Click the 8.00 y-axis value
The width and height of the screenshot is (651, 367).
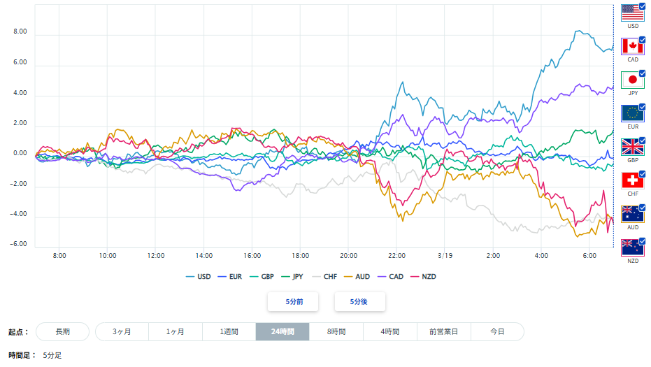(x=20, y=31)
